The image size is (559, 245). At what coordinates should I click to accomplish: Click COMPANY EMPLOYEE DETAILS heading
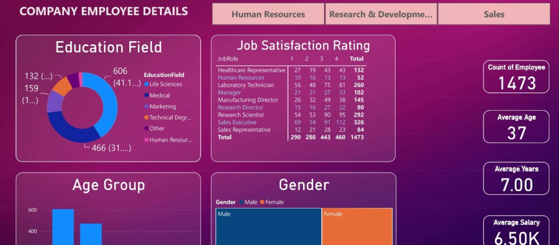click(103, 11)
